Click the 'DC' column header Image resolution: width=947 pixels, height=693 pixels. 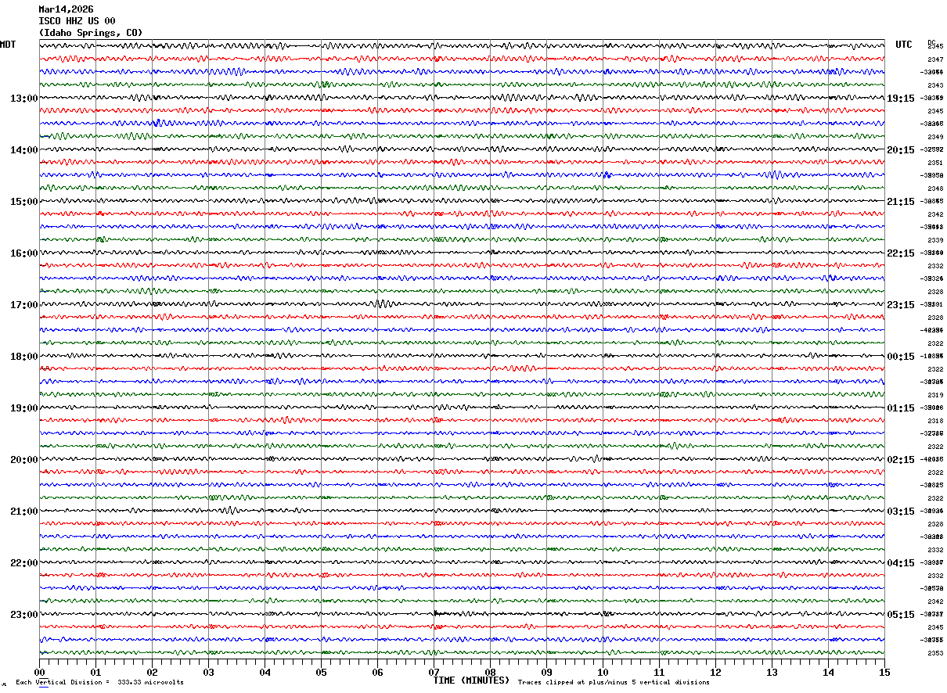click(x=931, y=43)
